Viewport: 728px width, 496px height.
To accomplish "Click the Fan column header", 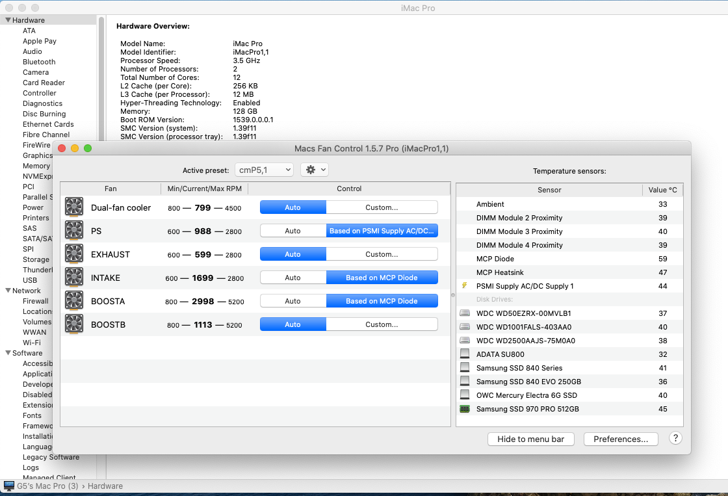I will pos(110,189).
